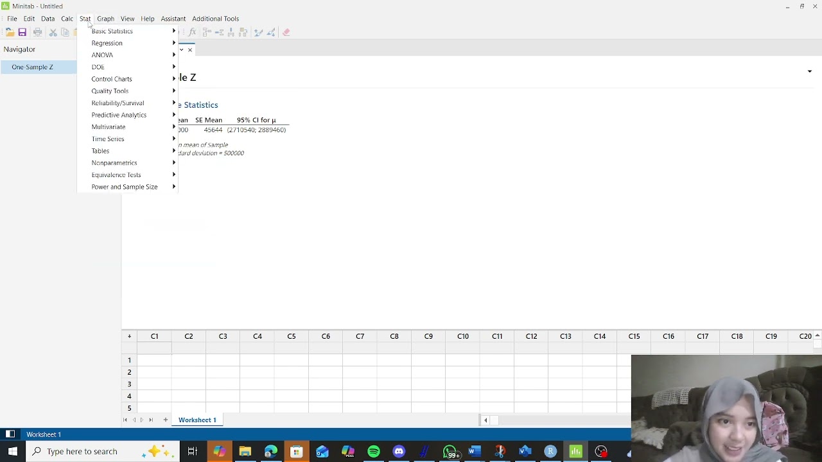This screenshot has width=822, height=462.
Task: Open Microsoft Store from the taskbar
Action: (297, 451)
